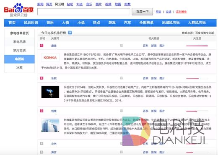Open 小说 tab
This screenshot has width=218, height=155.
tap(81, 23)
